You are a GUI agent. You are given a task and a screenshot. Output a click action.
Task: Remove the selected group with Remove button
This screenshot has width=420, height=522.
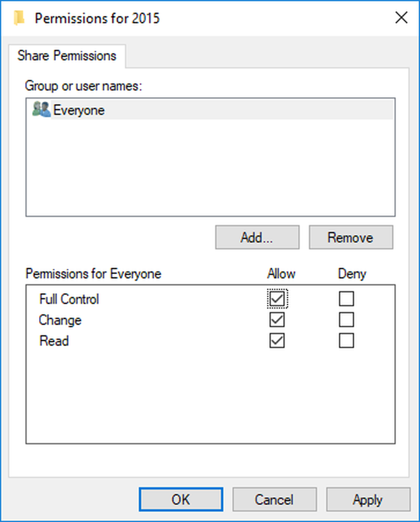tap(351, 238)
